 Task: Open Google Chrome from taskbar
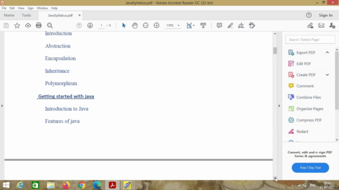tap(82, 185)
